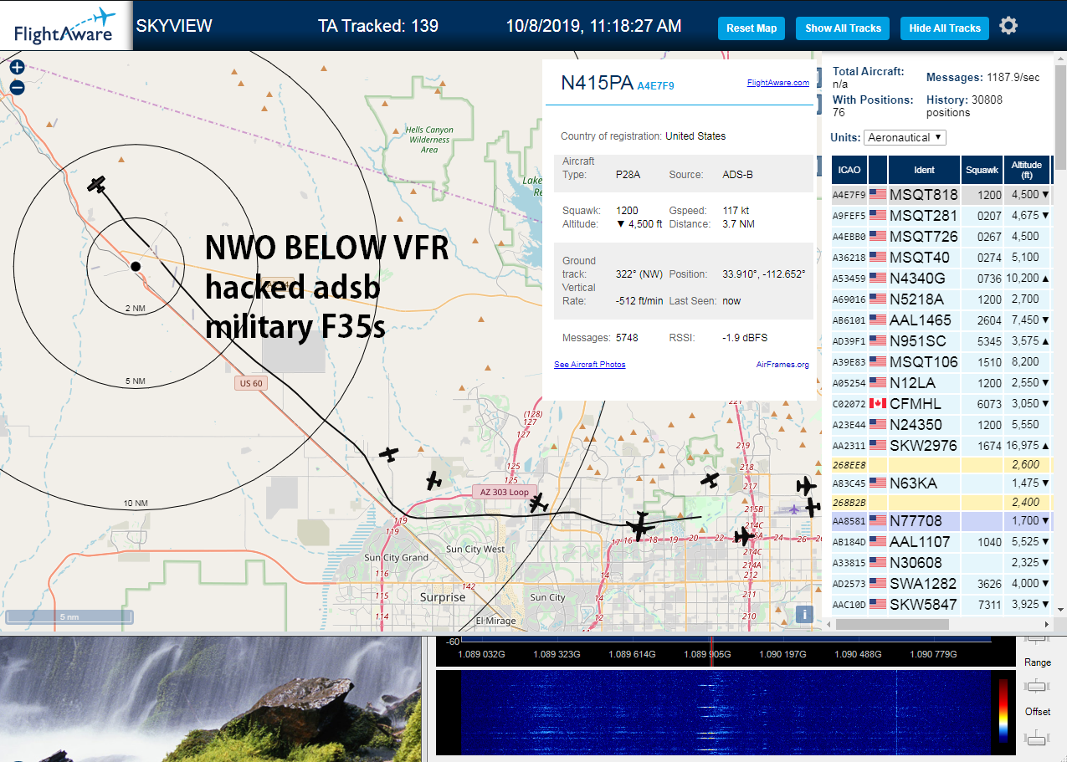Viewport: 1067px width, 762px height.
Task: Select the N63KA aircraft row
Action: (x=941, y=483)
